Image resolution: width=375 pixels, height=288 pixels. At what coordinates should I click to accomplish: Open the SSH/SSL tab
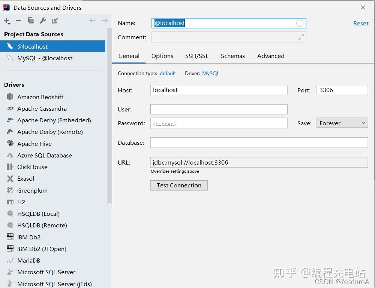pyautogui.click(x=196, y=56)
